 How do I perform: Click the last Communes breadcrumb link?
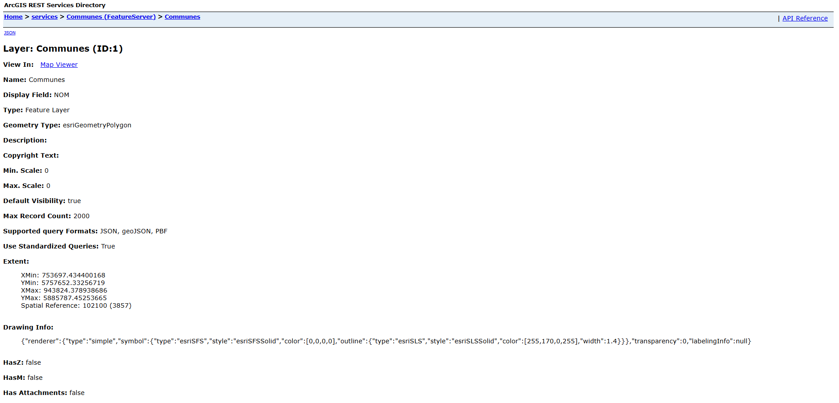coord(182,17)
